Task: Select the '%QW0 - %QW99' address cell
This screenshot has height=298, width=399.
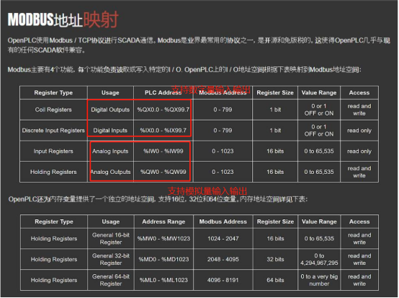Action: (163, 172)
